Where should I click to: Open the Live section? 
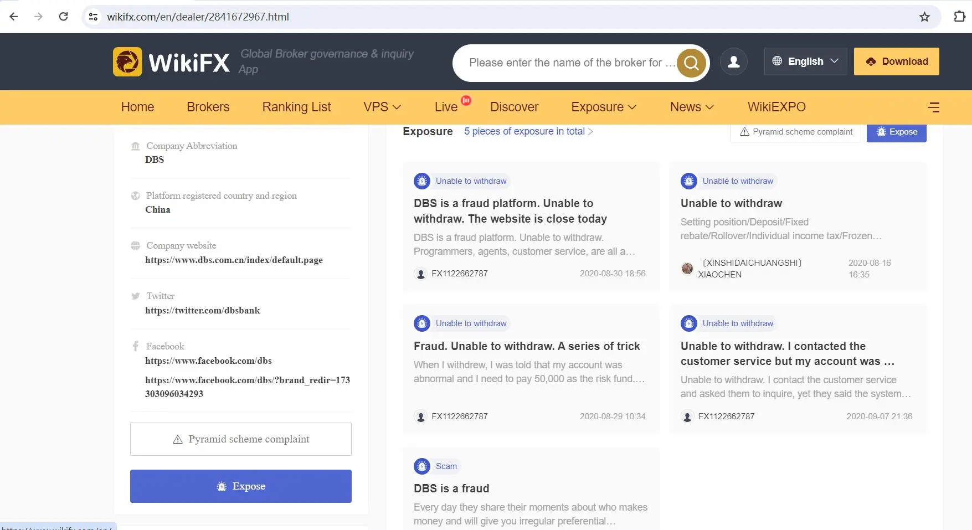click(x=446, y=107)
